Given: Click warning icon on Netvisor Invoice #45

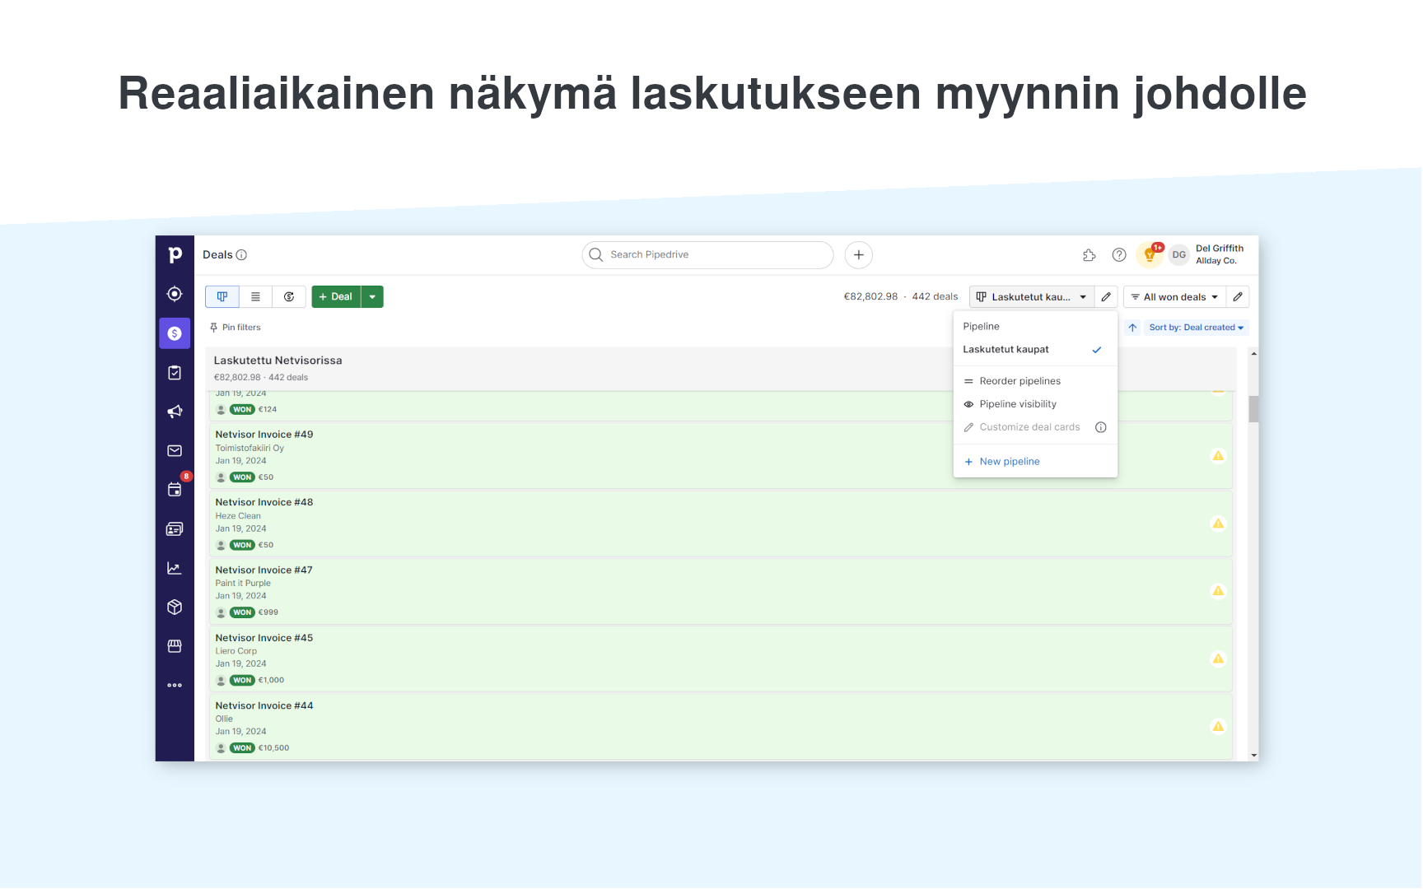Looking at the screenshot, I should click(1218, 659).
